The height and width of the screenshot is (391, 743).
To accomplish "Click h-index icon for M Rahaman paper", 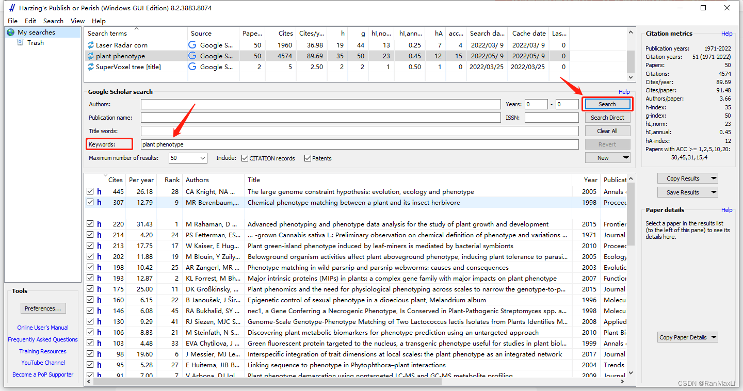I will point(99,224).
